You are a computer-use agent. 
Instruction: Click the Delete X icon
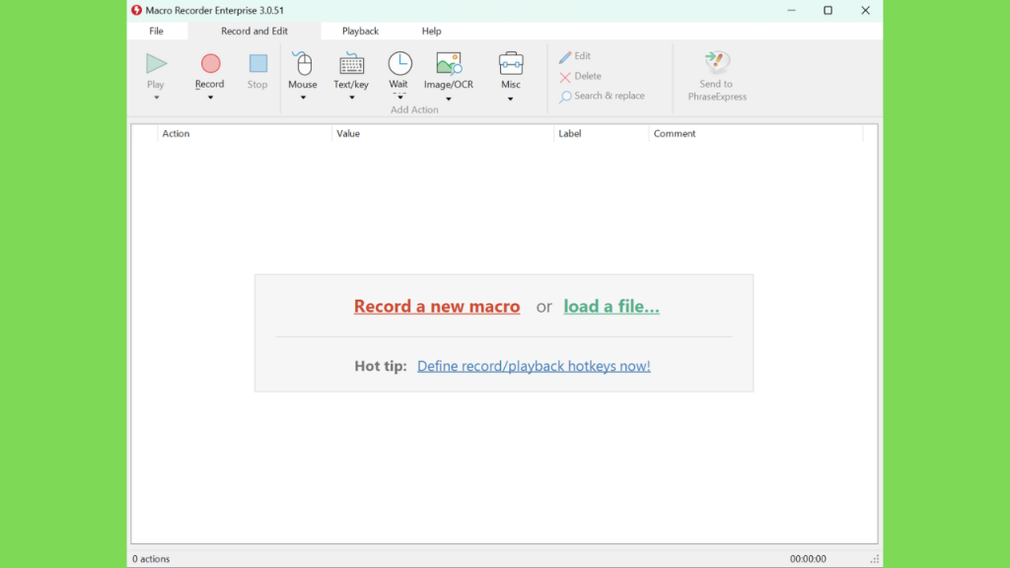[x=565, y=77]
